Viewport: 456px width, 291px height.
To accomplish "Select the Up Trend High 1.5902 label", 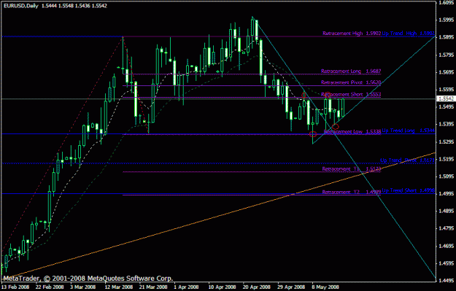I will tap(409, 34).
